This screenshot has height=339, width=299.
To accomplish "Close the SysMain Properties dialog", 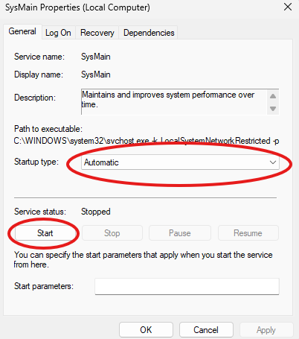I will [x=288, y=7].
